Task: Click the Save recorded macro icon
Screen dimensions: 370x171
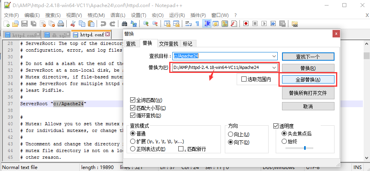Action: (282, 24)
